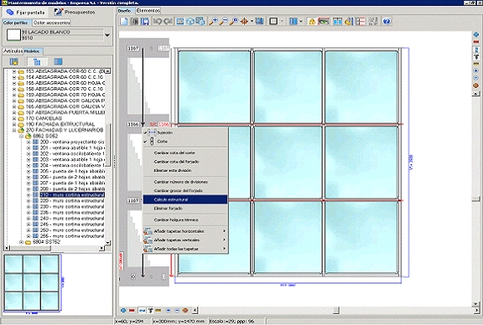Click the Redo arrow in the toolbar

[x=169, y=21]
